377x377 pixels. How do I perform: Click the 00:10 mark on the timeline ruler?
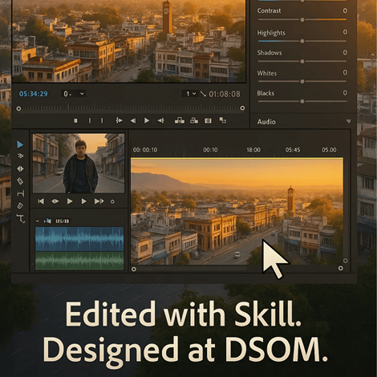tap(210, 150)
